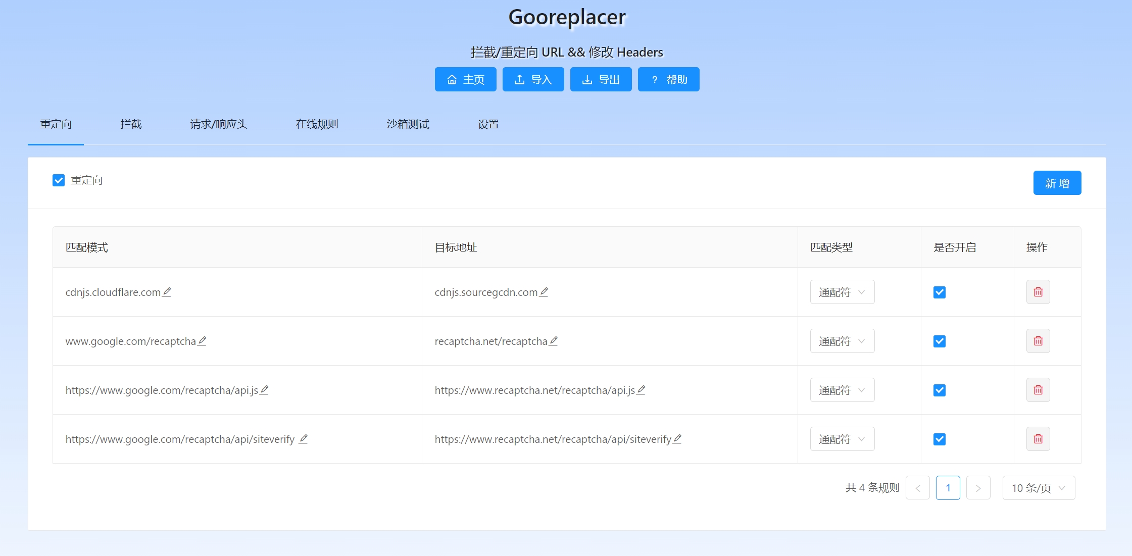This screenshot has width=1132, height=556.
Task: Switch to the 拦截 tab
Action: tap(131, 124)
